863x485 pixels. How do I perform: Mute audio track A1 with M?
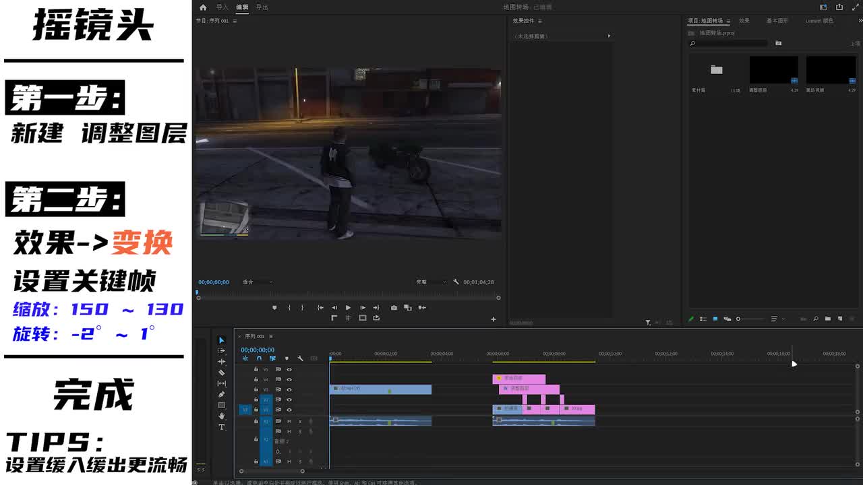(x=289, y=422)
